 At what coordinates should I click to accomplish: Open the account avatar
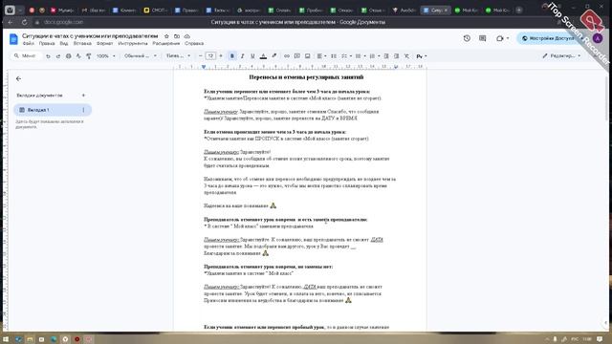coord(597,38)
